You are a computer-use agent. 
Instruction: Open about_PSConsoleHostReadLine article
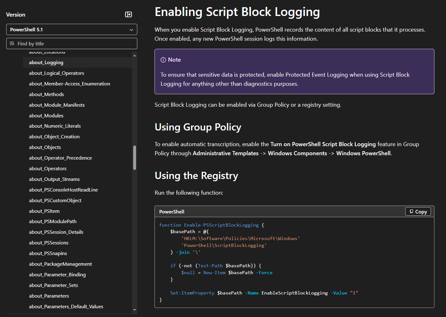63,190
